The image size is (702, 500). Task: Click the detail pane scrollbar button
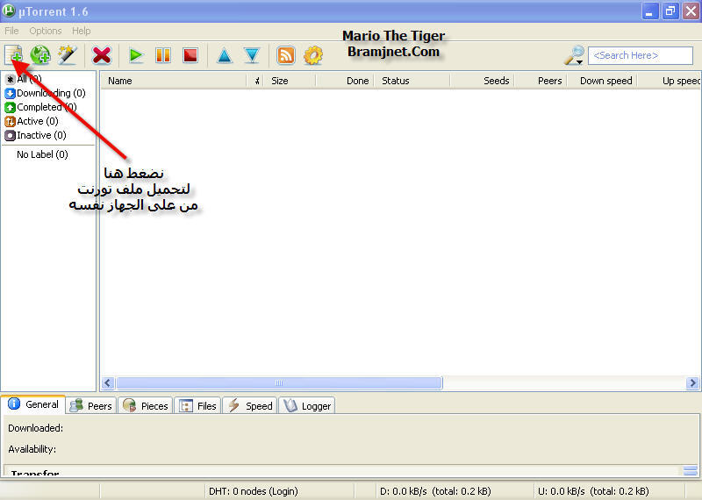(691, 470)
